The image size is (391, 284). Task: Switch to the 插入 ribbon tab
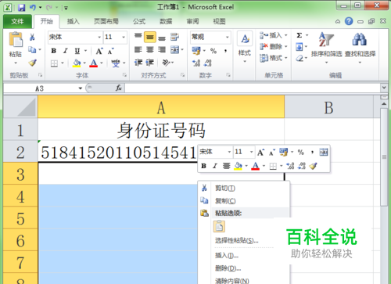click(74, 21)
